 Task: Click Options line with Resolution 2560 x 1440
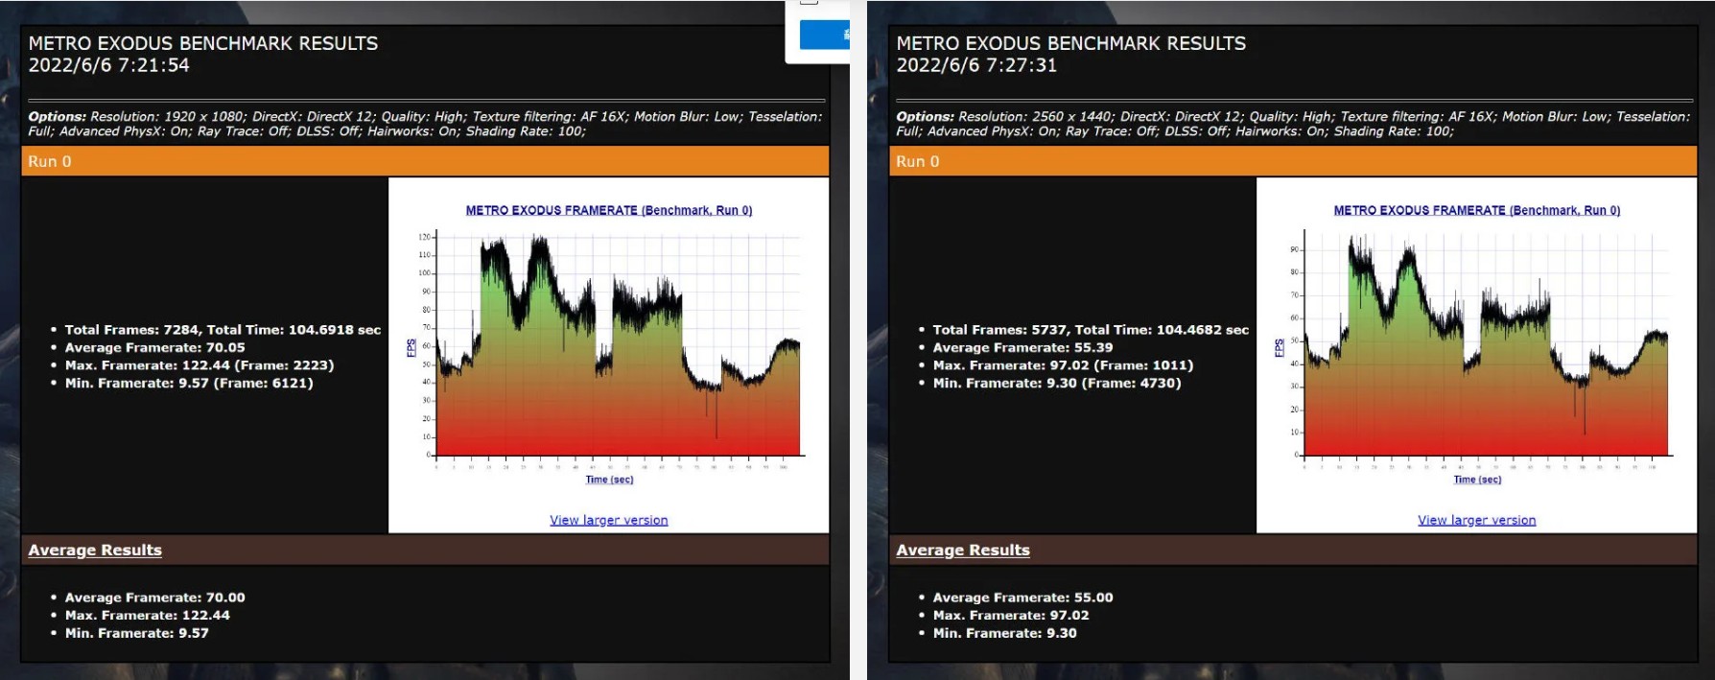point(1293,124)
